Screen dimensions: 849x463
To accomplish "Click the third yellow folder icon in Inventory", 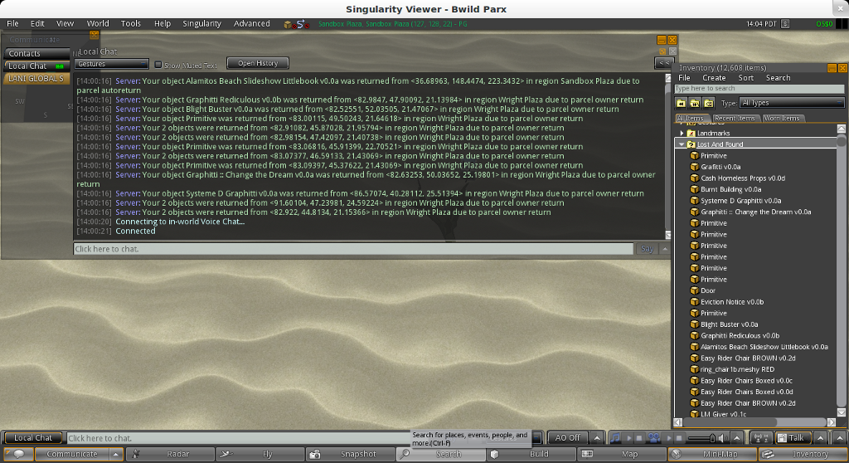I will point(708,103).
